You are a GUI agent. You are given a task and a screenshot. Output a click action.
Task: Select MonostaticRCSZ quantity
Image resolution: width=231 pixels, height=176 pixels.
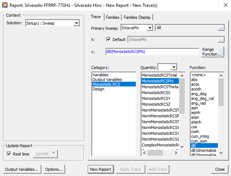pyautogui.click(x=160, y=104)
